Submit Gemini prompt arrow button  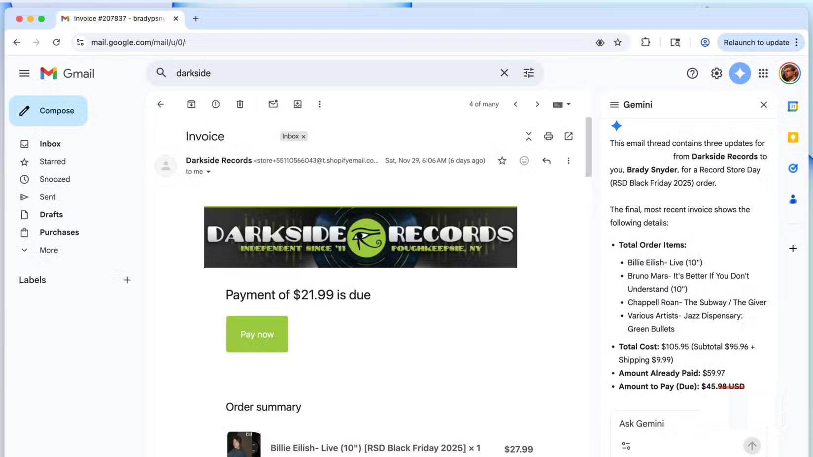coord(752,446)
